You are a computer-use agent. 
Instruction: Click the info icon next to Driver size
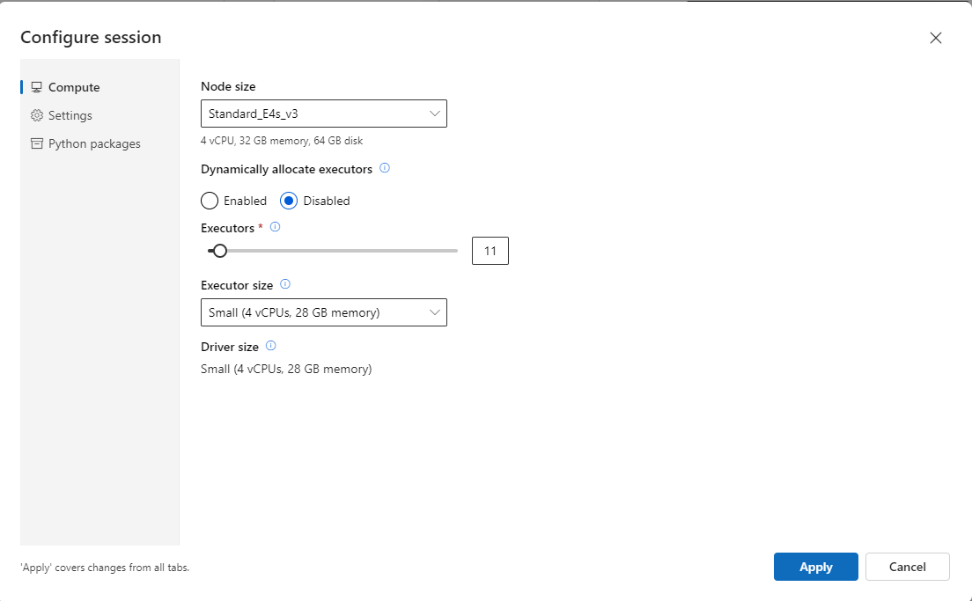pyautogui.click(x=269, y=345)
